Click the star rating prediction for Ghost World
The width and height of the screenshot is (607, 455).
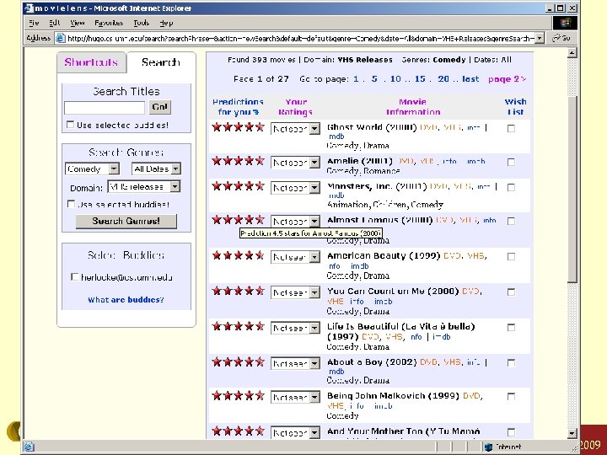tap(238, 127)
